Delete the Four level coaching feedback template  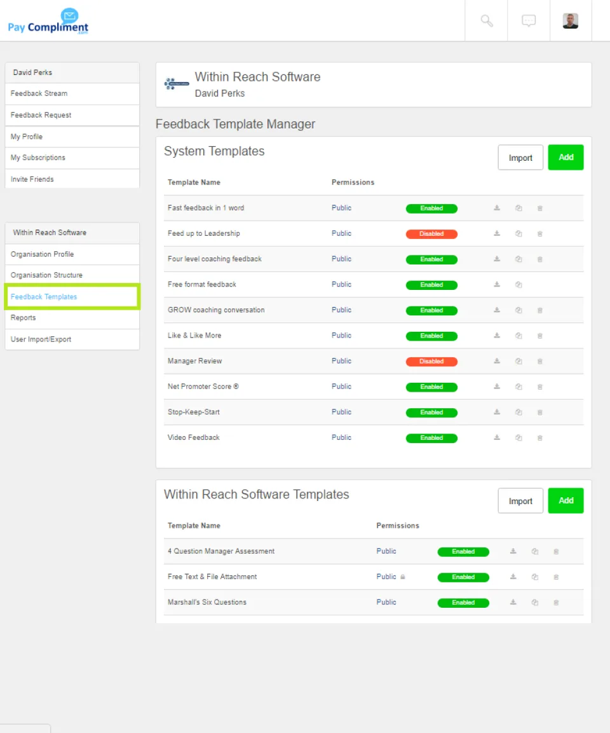(x=540, y=259)
